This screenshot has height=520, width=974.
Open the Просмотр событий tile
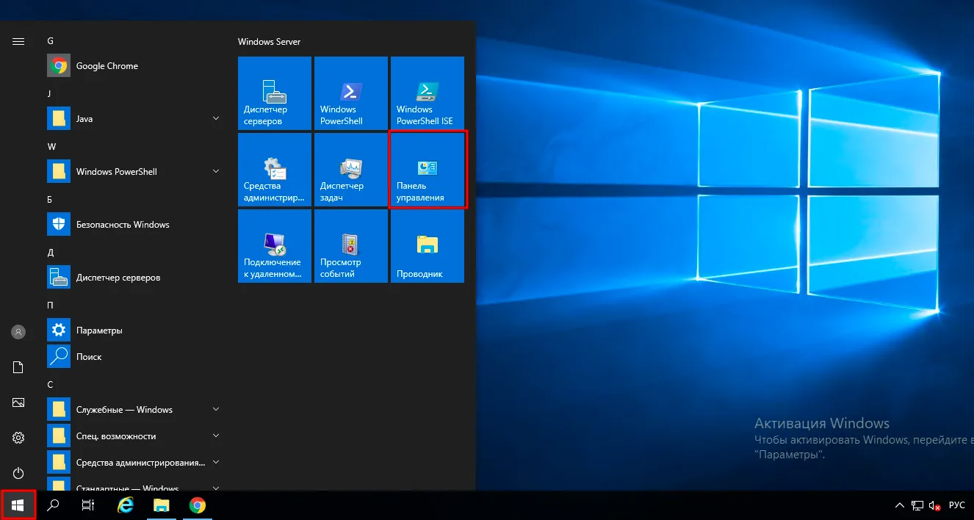point(351,246)
